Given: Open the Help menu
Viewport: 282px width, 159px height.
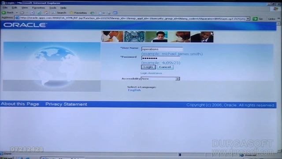Looking at the screenshot, I should [x=63, y=8].
